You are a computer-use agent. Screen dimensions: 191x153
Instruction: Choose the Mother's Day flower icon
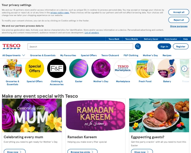(x=101, y=69)
